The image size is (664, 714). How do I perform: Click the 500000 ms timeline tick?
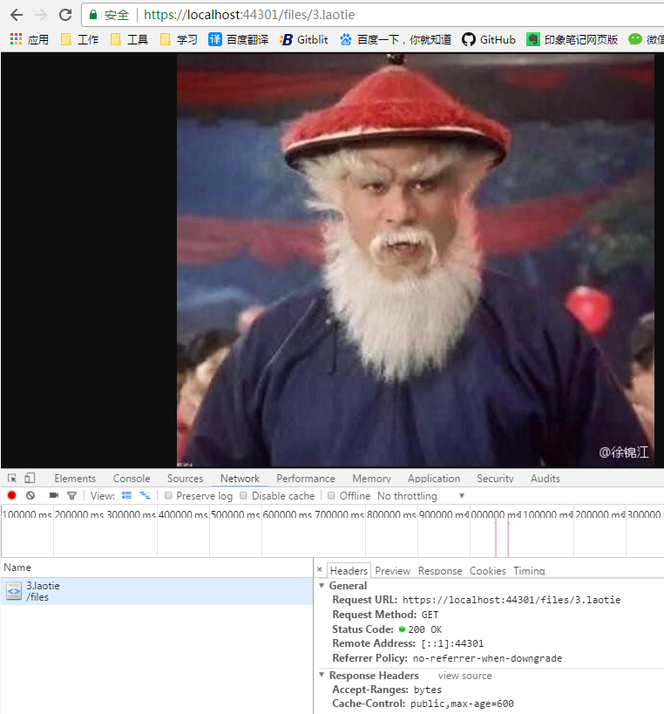tap(235, 514)
